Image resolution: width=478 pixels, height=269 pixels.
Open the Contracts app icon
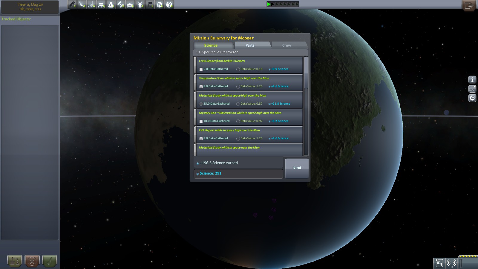(x=439, y=263)
